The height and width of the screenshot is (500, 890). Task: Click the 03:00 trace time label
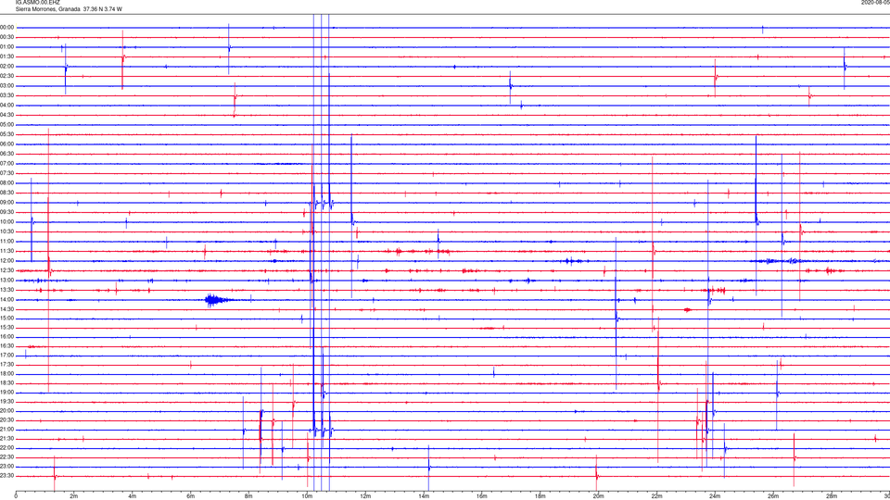7,85
